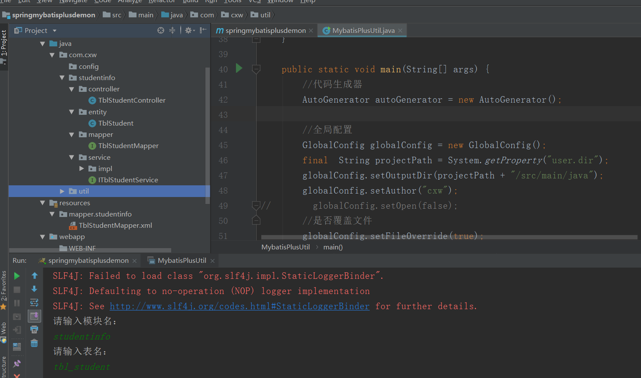The image size is (641, 378).
Task: Click the util breadcrumb in navigation bar
Action: click(265, 15)
